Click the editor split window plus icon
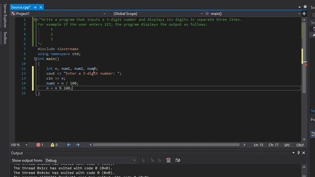 tap(304, 14)
